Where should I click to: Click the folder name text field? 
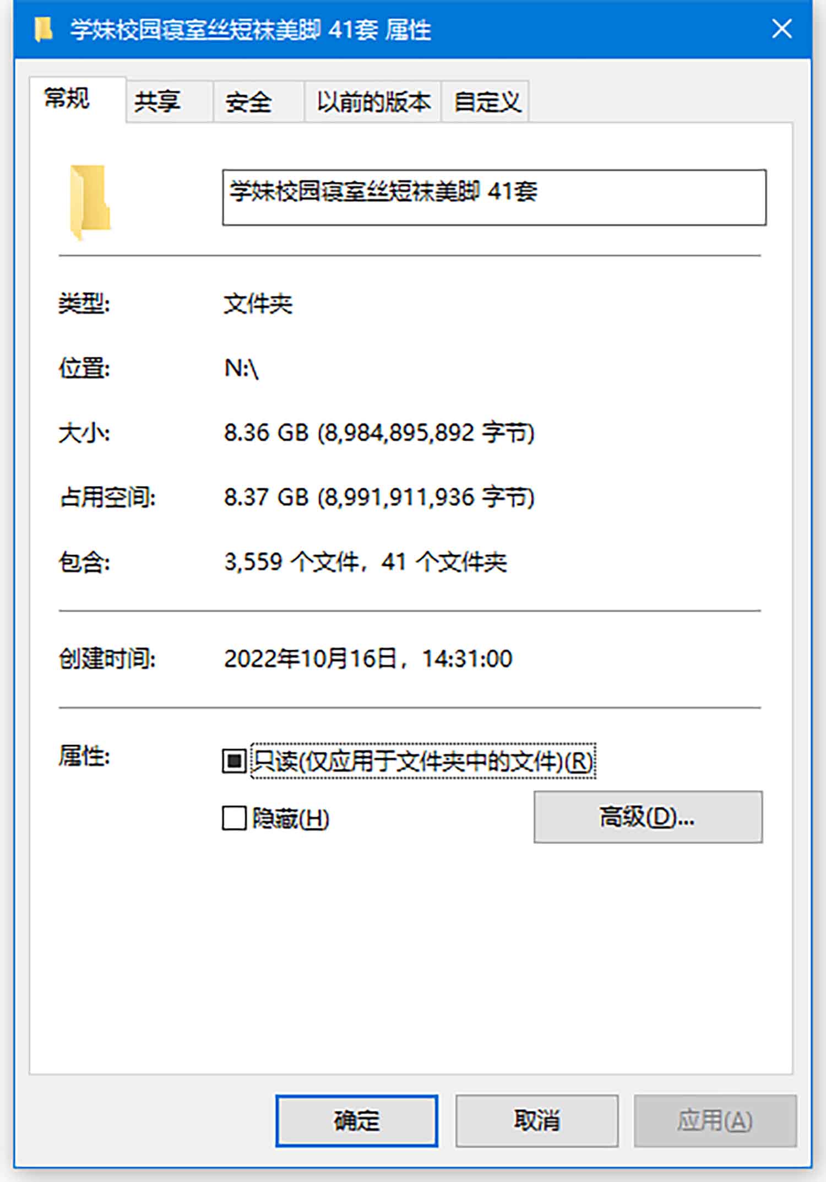[x=494, y=197]
